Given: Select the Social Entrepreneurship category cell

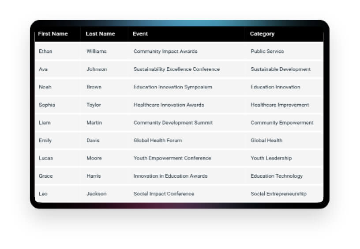Looking at the screenshot, I should [x=278, y=194].
